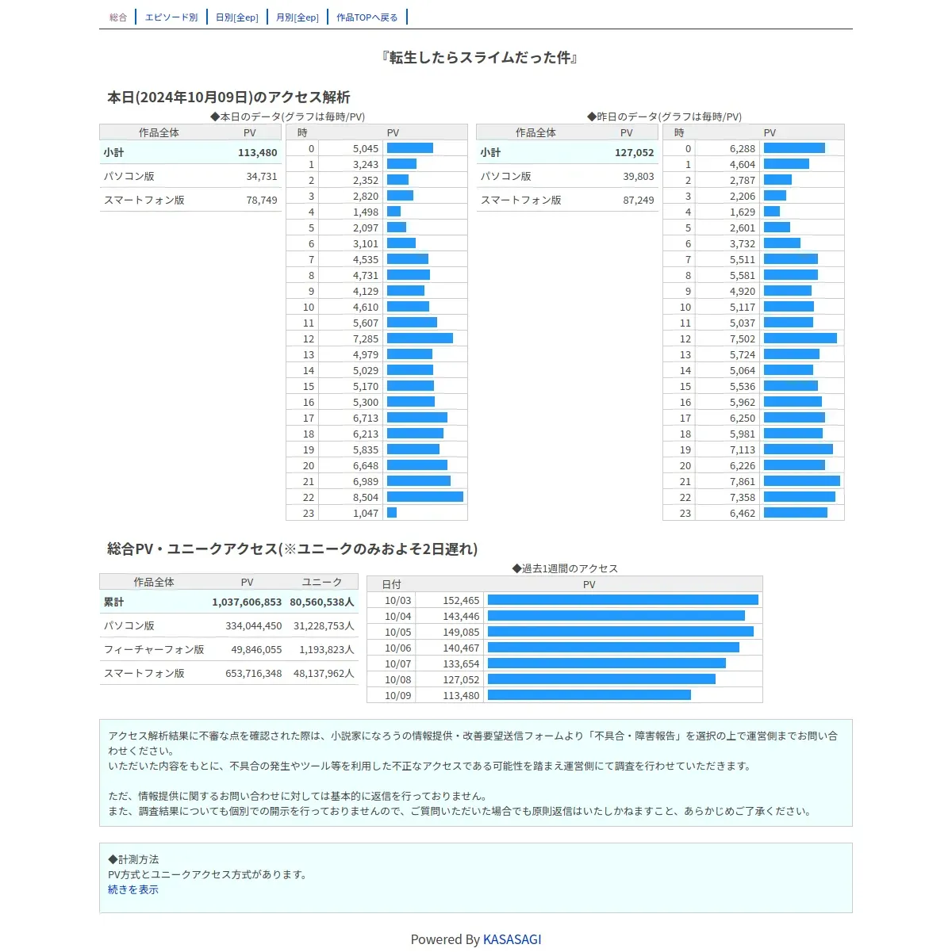Click the 続きを表示 link
This screenshot has height=952, width=952.
(133, 890)
